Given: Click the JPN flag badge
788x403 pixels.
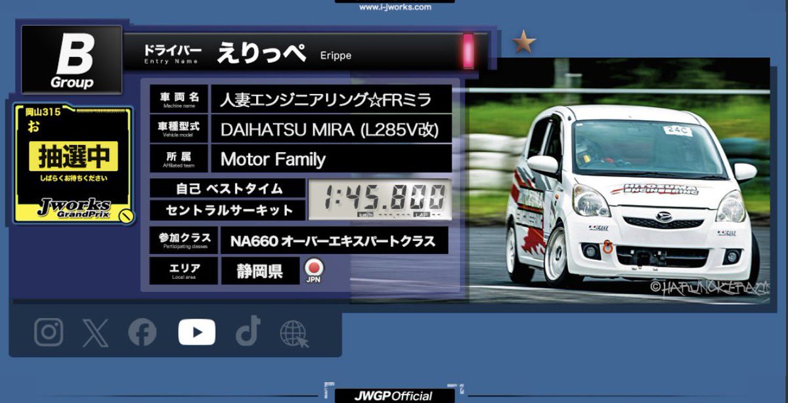Looking at the screenshot, I should click(315, 270).
